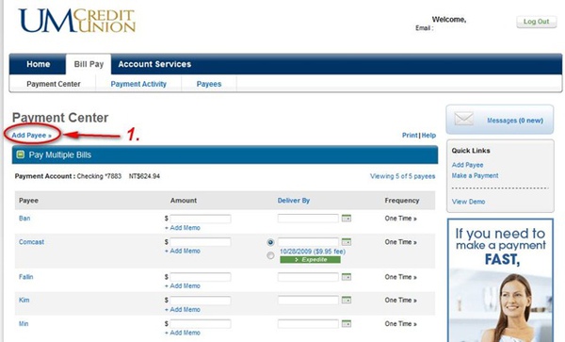Focus the Kim deliver-by date field
Viewport: 565px width, 342px height.
click(308, 300)
